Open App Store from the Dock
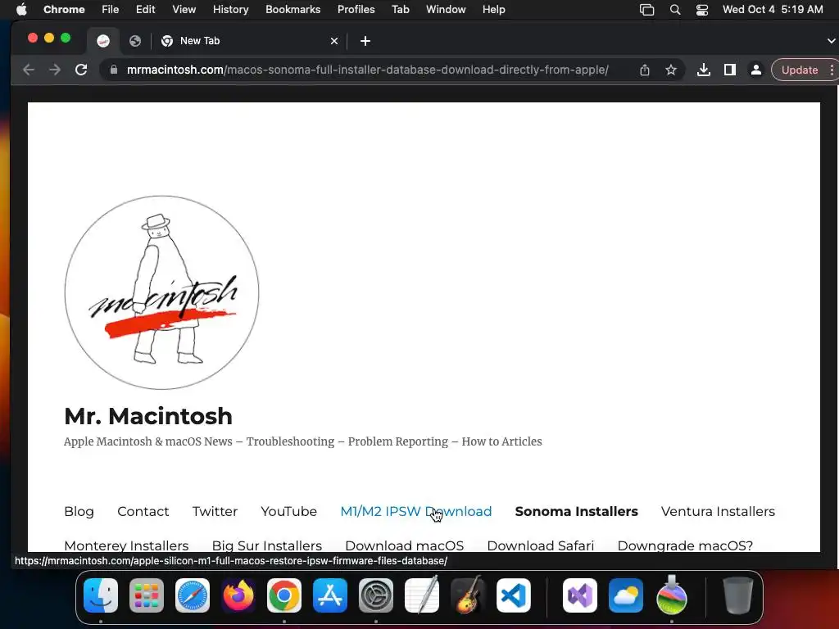839x629 pixels. (x=330, y=595)
